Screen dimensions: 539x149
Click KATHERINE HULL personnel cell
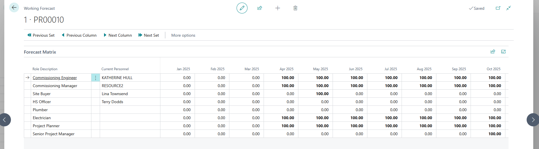click(x=130, y=78)
